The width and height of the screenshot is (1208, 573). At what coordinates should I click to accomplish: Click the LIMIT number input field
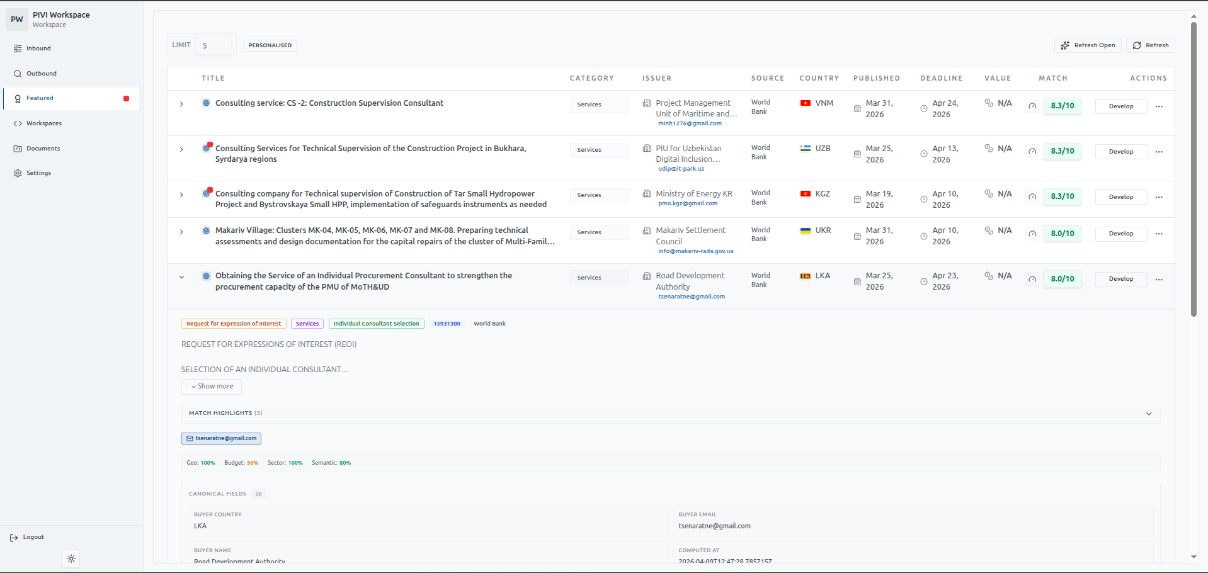214,45
